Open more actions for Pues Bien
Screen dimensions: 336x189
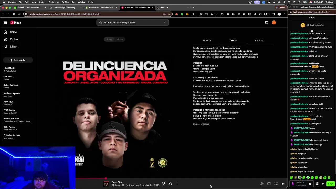click(x=177, y=184)
